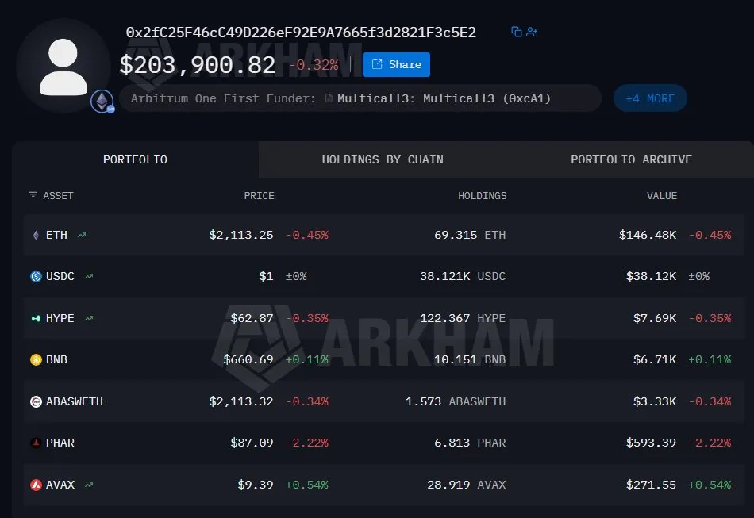This screenshot has height=518, width=754.
Task: Click the profile avatar image
Action: click(63, 67)
